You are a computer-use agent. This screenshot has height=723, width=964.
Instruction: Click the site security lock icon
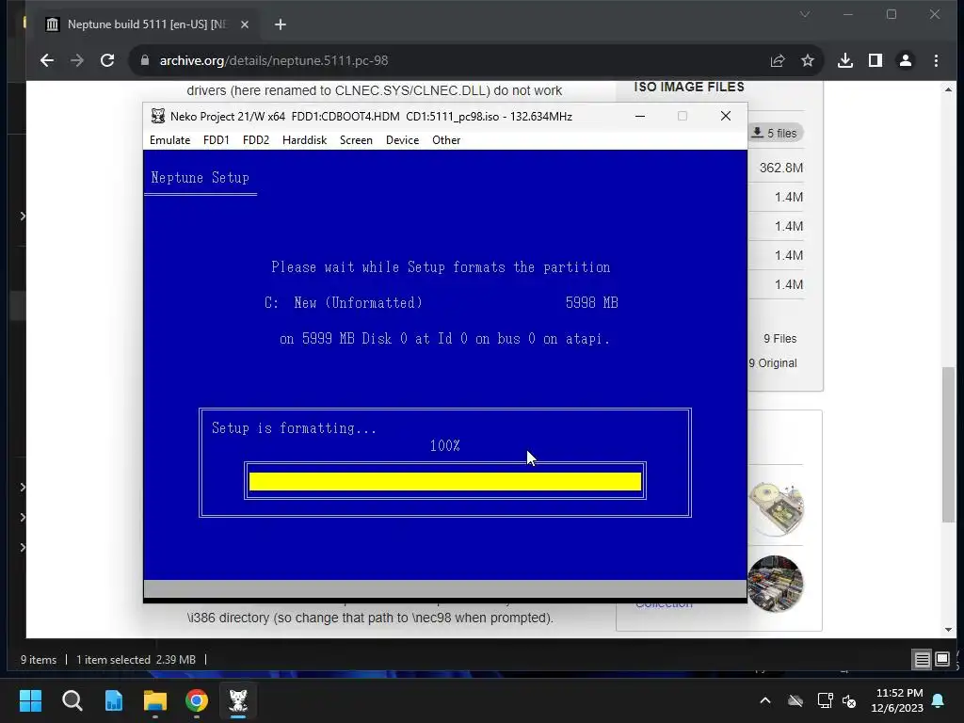tap(145, 60)
